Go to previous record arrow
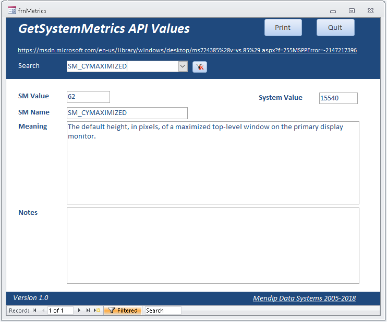387x322 pixels. tap(43, 310)
